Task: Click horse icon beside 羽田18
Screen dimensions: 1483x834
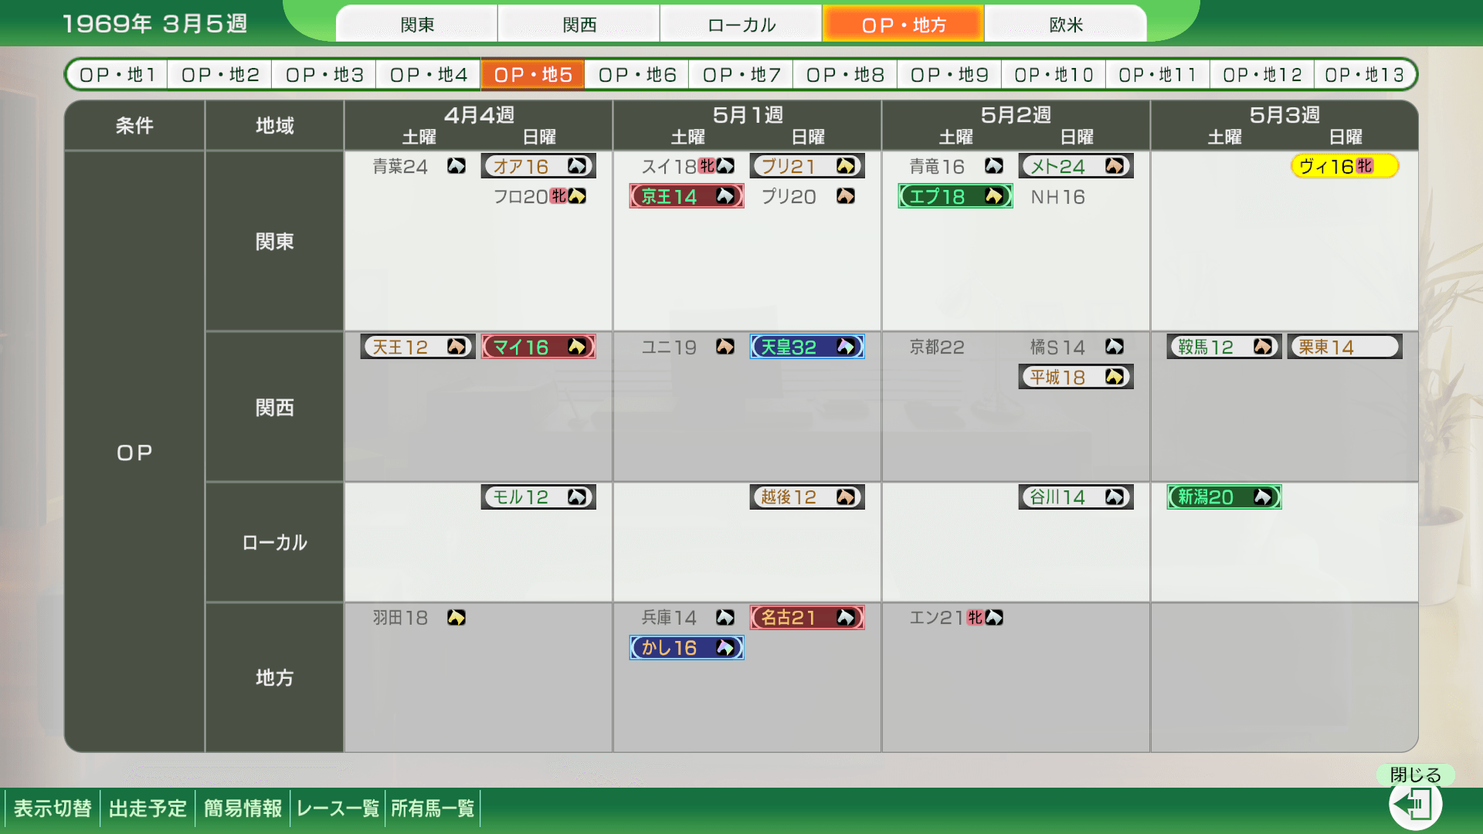Action: pyautogui.click(x=456, y=618)
